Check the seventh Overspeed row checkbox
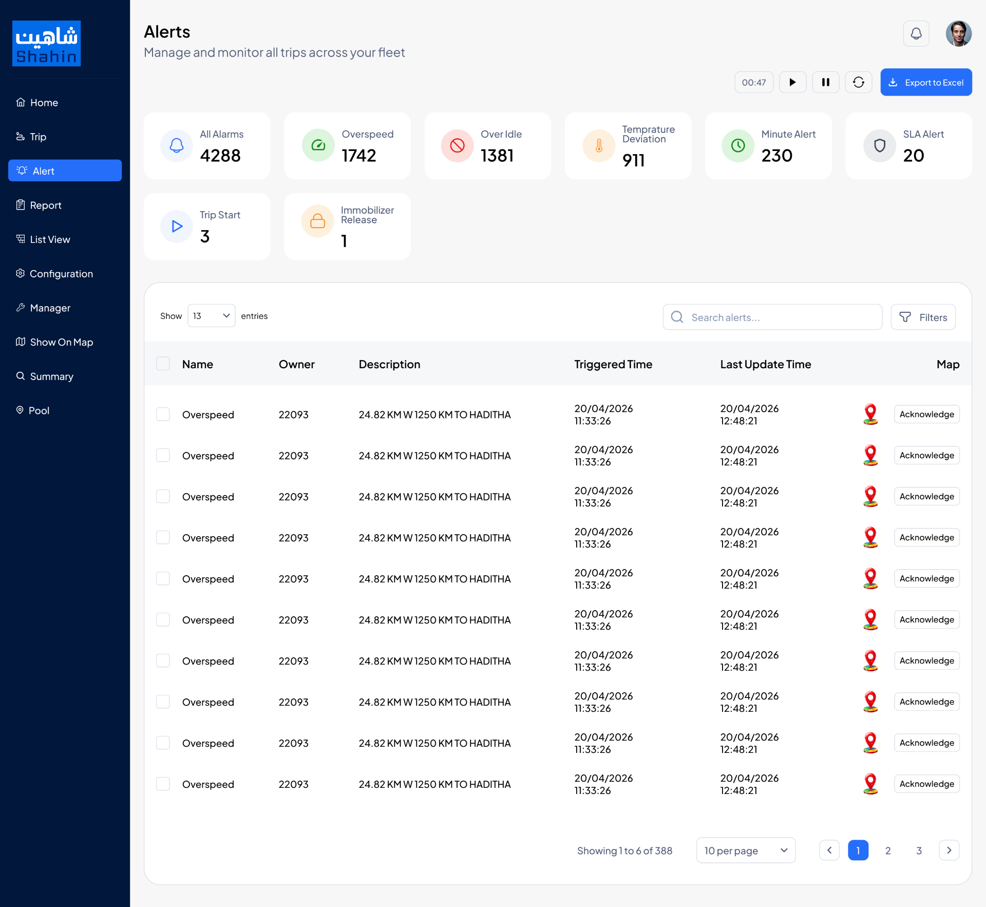Viewport: 986px width, 907px height. point(163,660)
